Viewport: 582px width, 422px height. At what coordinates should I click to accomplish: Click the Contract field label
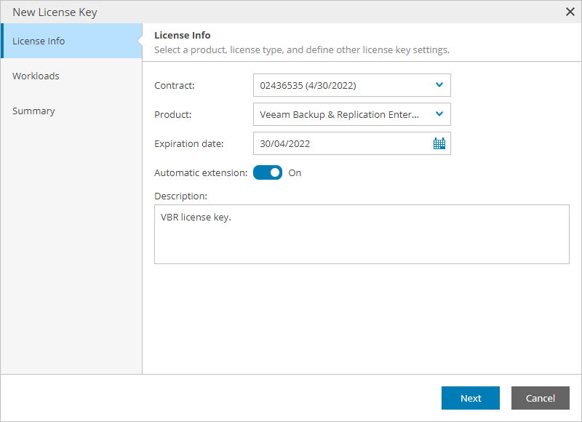point(175,85)
